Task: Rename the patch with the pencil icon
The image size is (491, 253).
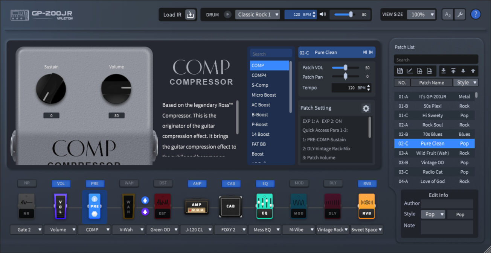Action: click(409, 71)
